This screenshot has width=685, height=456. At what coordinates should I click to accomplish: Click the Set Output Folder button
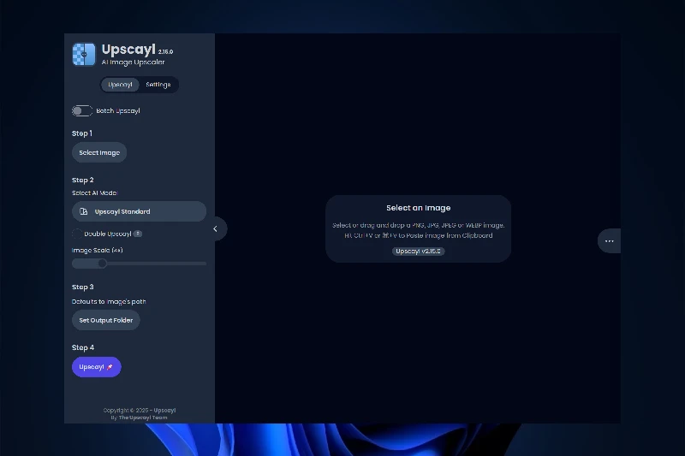[105, 320]
